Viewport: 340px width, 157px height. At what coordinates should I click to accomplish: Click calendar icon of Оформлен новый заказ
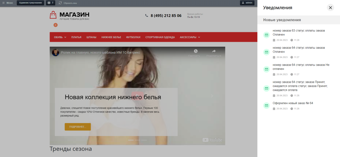(x=274, y=109)
